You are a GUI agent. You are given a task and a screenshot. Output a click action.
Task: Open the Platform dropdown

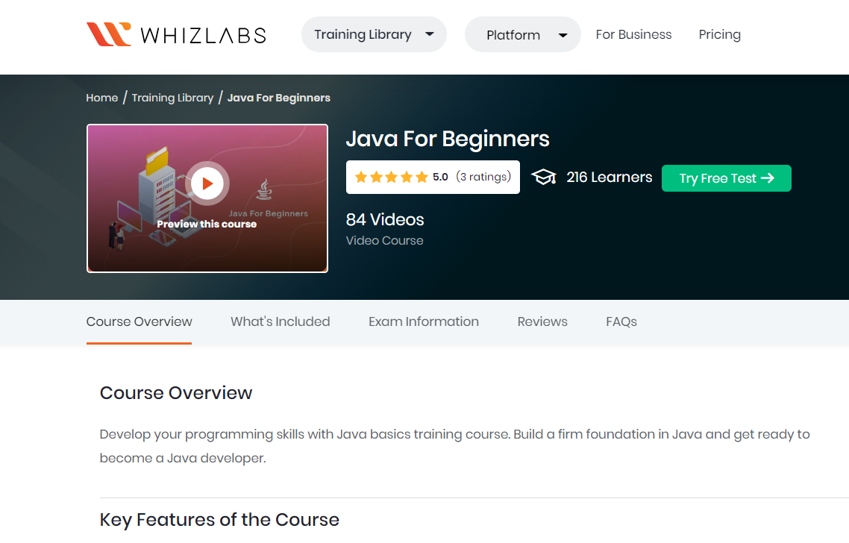tap(522, 34)
